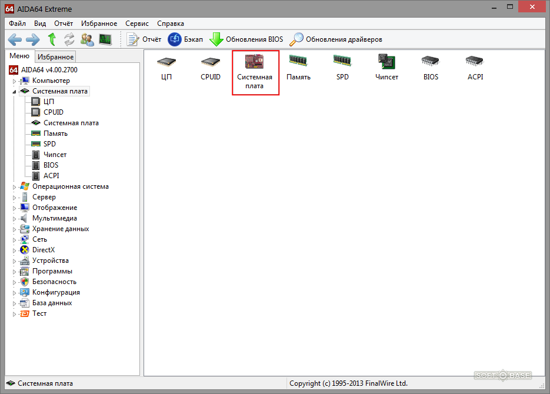Expand the Сервер tree node
This screenshot has width=550, height=394.
(x=14, y=198)
